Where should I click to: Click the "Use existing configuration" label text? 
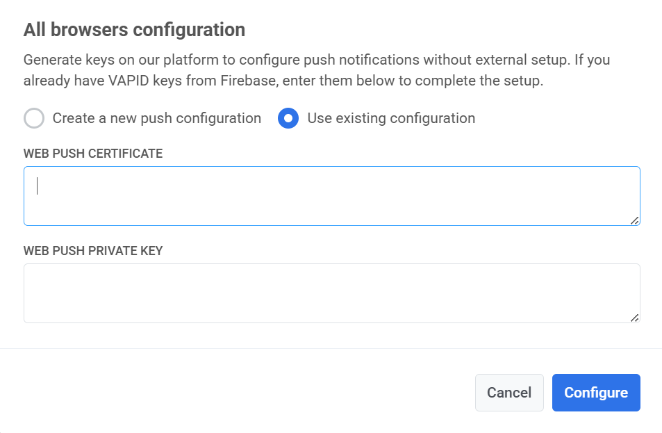391,118
